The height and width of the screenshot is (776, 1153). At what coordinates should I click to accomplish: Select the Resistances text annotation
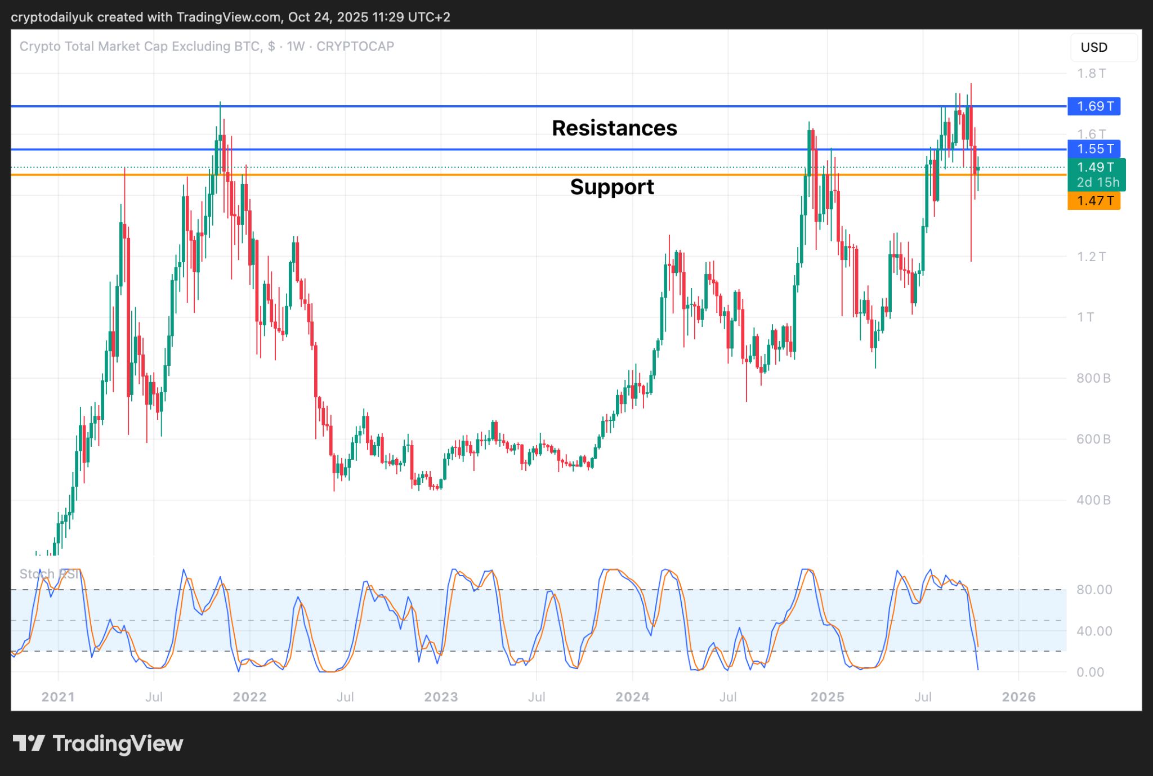pos(614,128)
